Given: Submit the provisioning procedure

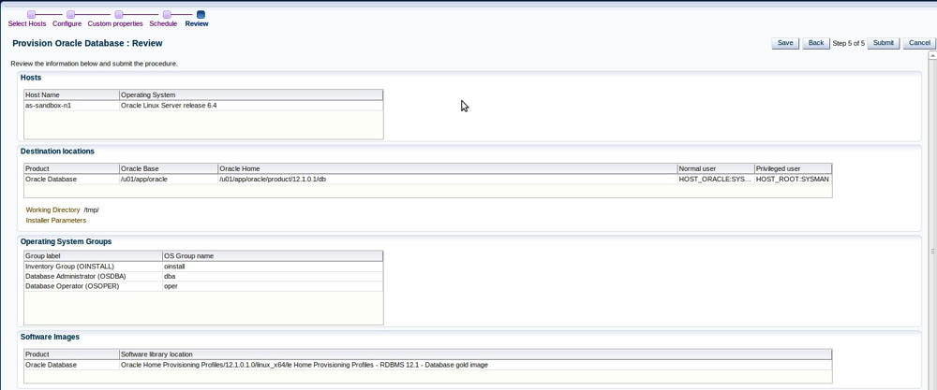Looking at the screenshot, I should pyautogui.click(x=884, y=43).
